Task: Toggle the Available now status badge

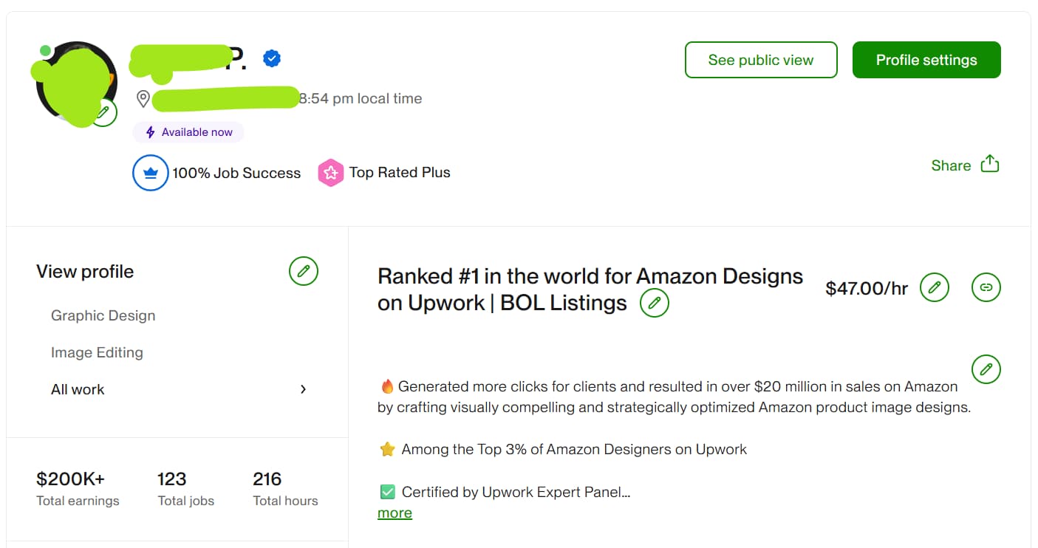Action: 188,132
